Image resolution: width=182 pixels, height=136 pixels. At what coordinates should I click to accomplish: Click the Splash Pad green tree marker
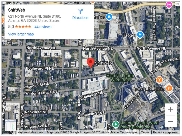116,124
